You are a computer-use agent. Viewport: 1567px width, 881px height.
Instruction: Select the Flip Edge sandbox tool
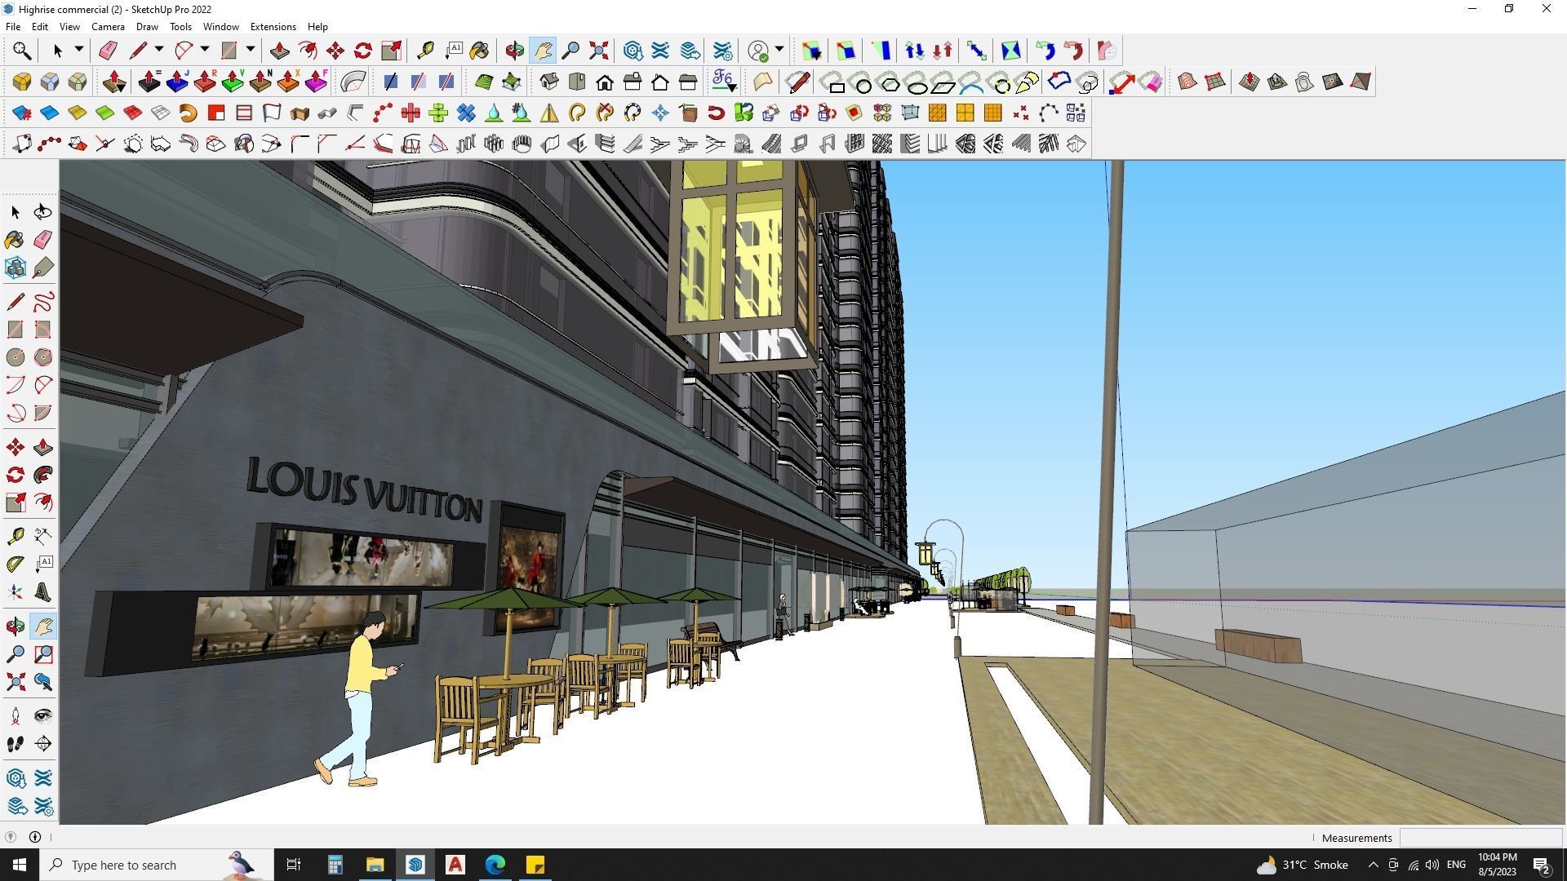(x=1361, y=82)
